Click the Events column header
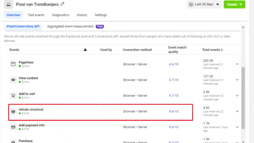The width and height of the screenshot is (254, 143). tap(14, 50)
